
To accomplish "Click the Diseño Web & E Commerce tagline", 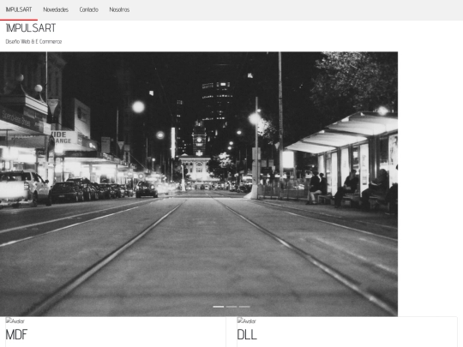I will (x=33, y=42).
